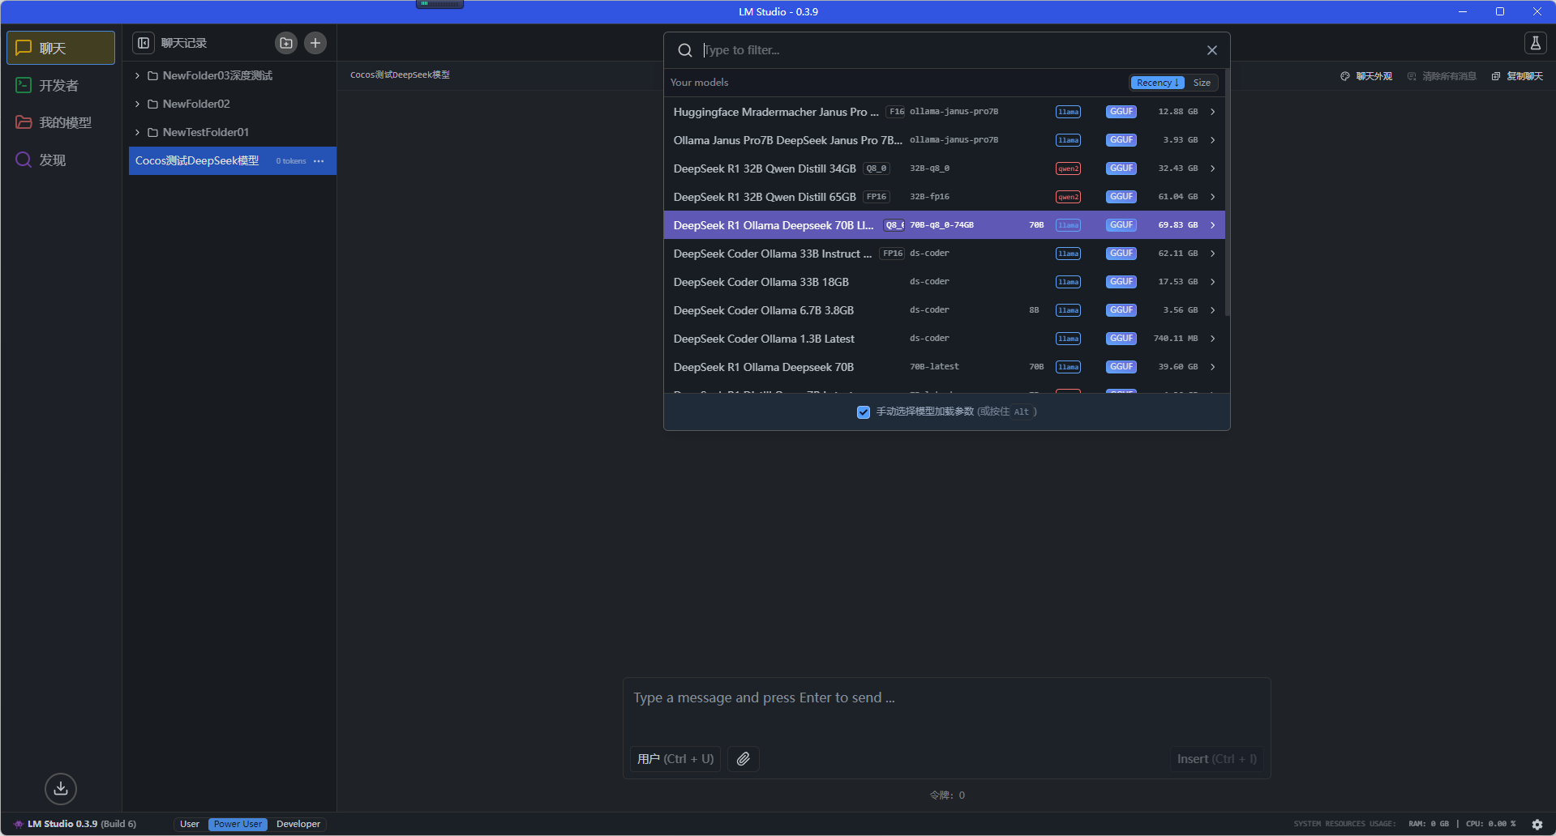Open the Discover (发现) section
Screen dimensions: 1556x836
pos(61,160)
